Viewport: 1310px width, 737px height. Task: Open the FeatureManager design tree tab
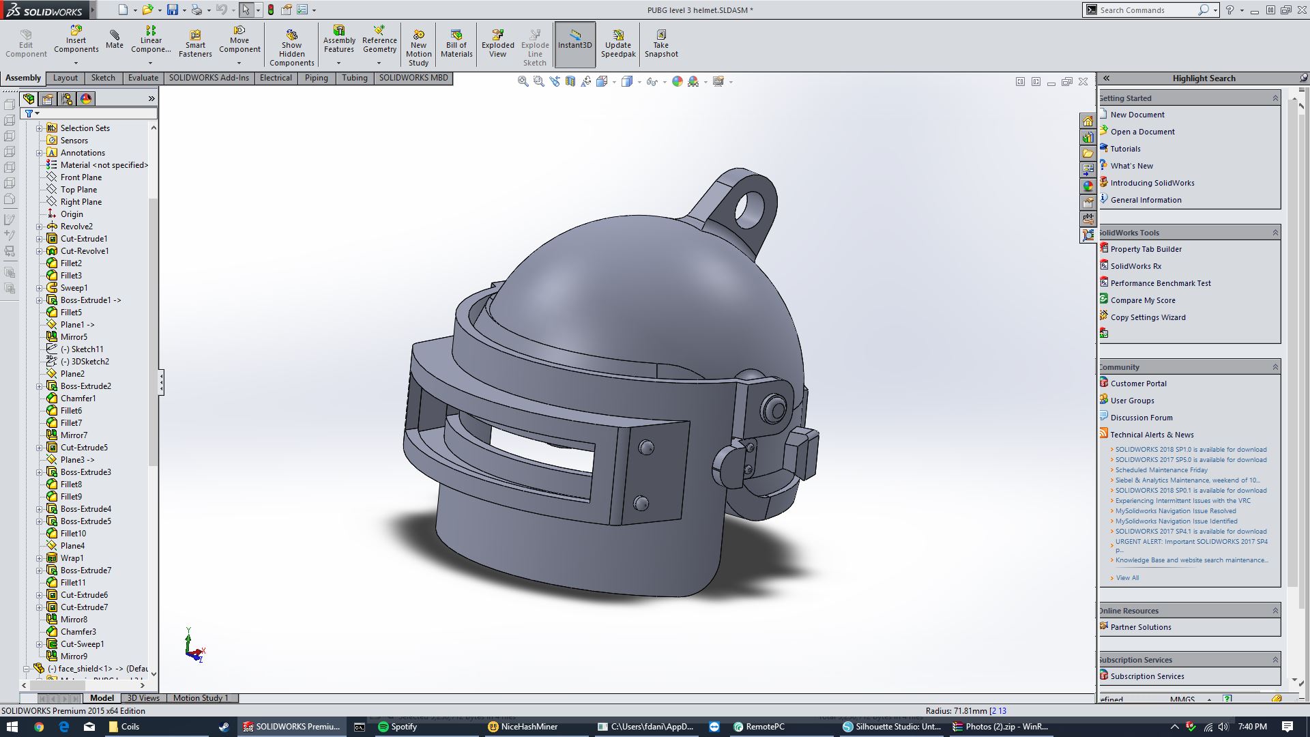(29, 99)
